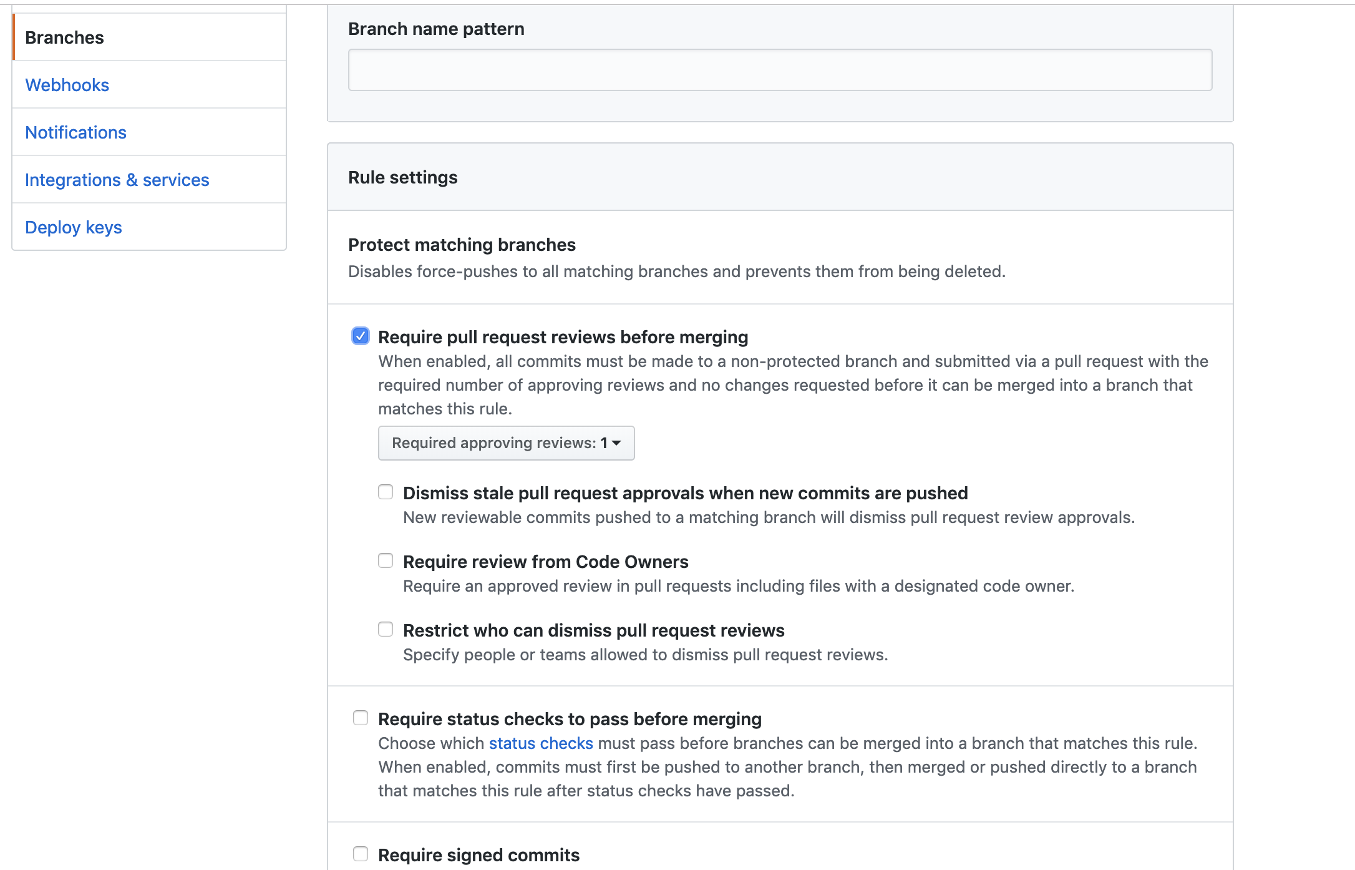Open Integrations & services page

117,180
